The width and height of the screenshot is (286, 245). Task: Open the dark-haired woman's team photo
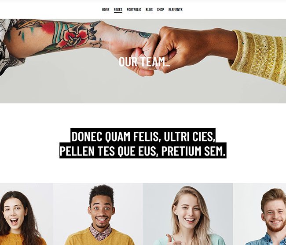[26, 214]
